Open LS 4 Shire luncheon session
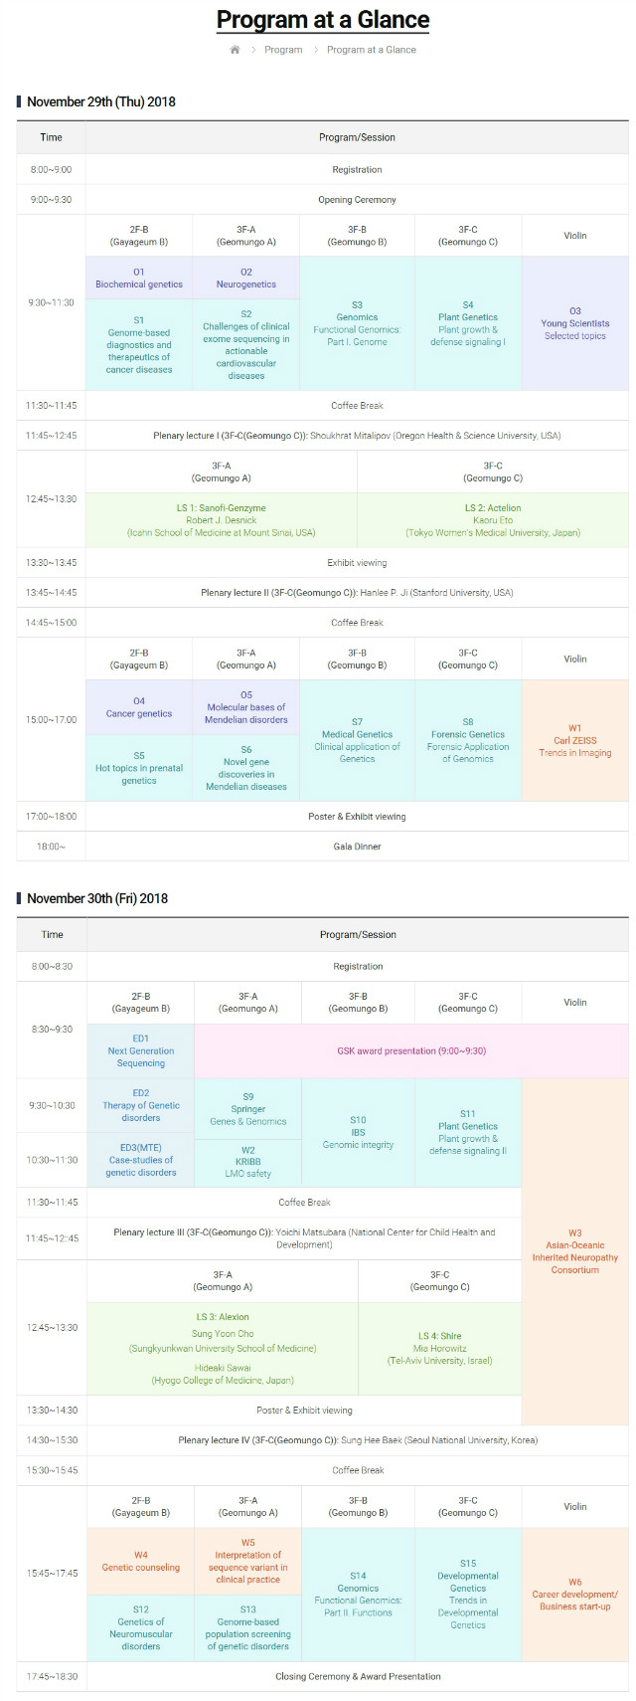This screenshot has width=636, height=1701. coord(440,1348)
